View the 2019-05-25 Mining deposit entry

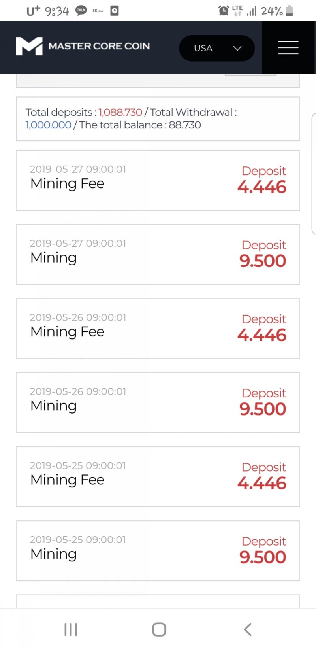158,550
